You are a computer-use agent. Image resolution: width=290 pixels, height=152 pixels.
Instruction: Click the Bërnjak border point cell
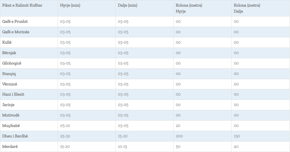(x=9, y=53)
